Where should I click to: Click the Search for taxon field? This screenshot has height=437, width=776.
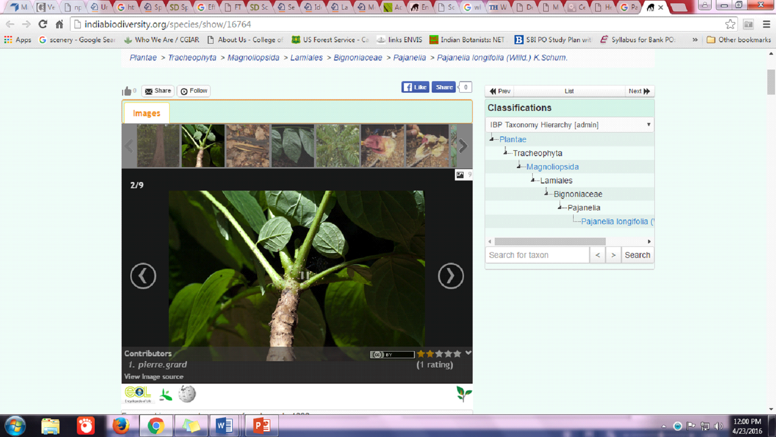(x=537, y=255)
